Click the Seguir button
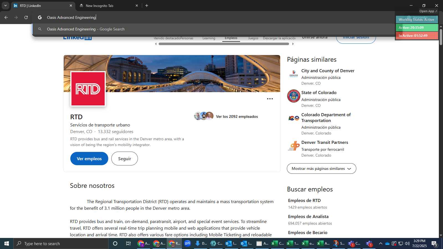 [x=125, y=159]
